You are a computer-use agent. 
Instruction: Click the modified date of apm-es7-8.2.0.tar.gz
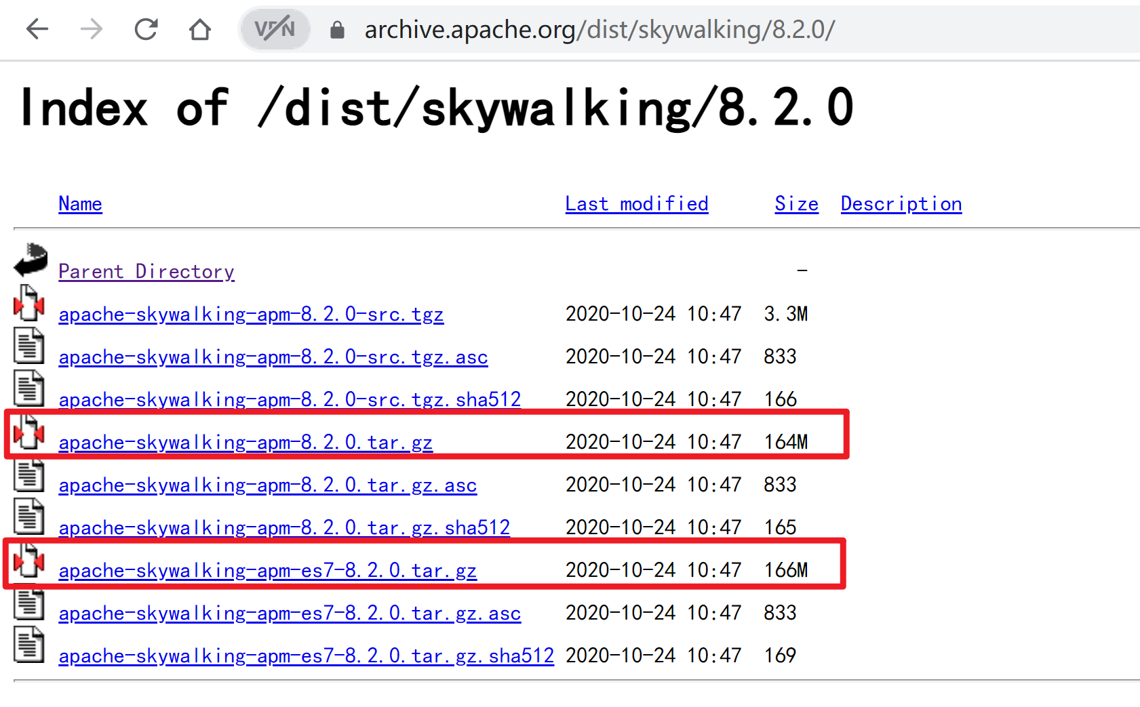pos(654,570)
